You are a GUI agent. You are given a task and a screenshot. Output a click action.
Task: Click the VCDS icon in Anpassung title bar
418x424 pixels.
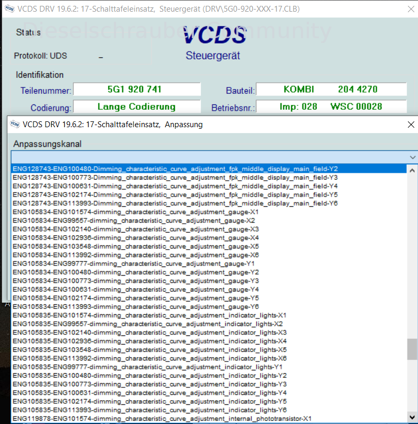coord(15,125)
